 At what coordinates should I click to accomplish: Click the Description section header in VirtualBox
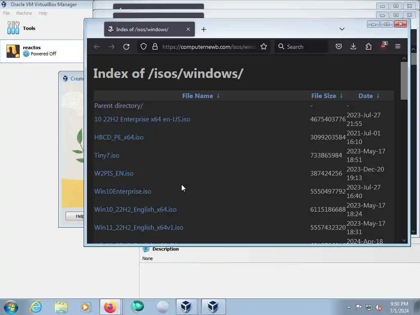[166, 249]
